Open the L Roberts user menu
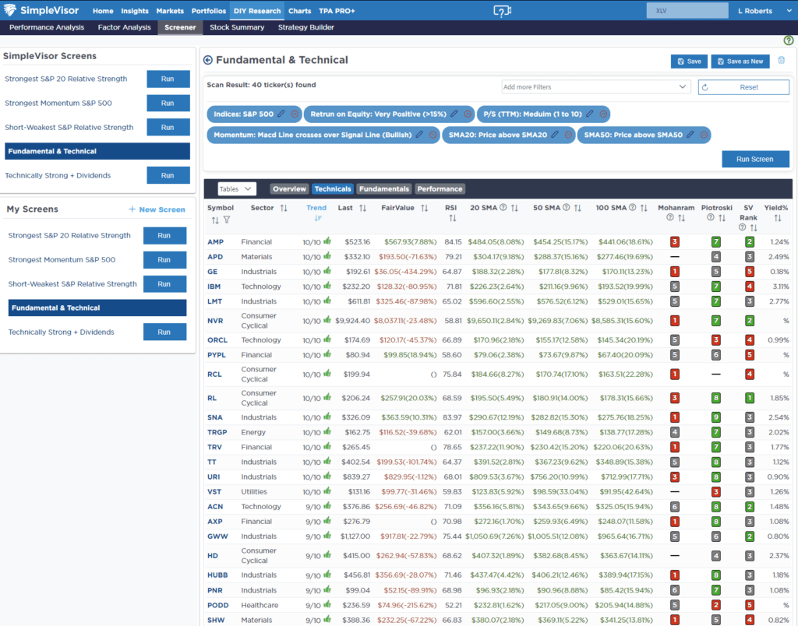The height and width of the screenshot is (626, 798). coord(757,11)
